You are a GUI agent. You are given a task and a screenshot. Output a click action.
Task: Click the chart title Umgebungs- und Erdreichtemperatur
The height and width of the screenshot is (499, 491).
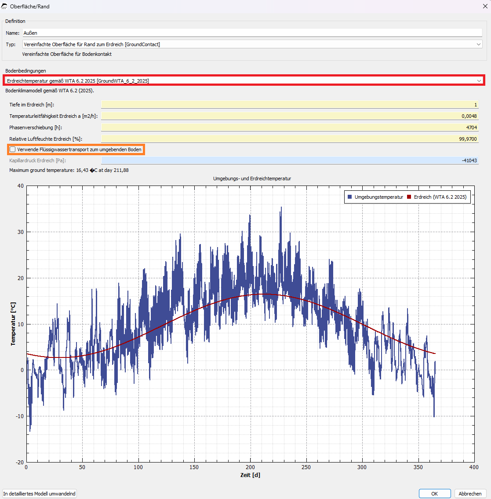click(252, 178)
